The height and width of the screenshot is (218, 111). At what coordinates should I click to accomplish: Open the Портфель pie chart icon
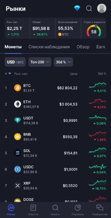pos(78,208)
